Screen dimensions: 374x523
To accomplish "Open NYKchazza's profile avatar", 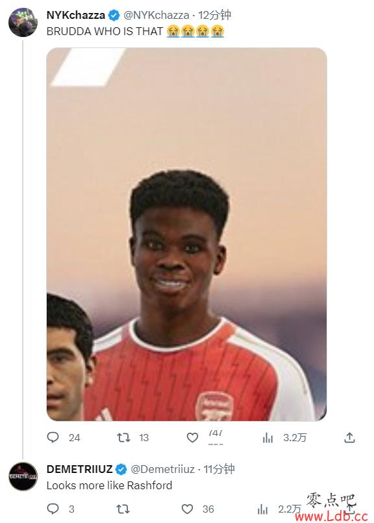I will 23,22.
